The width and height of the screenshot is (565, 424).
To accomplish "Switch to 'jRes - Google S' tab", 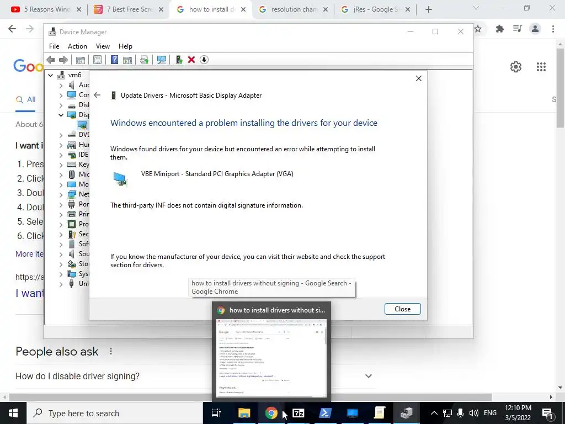I will 375,9.
